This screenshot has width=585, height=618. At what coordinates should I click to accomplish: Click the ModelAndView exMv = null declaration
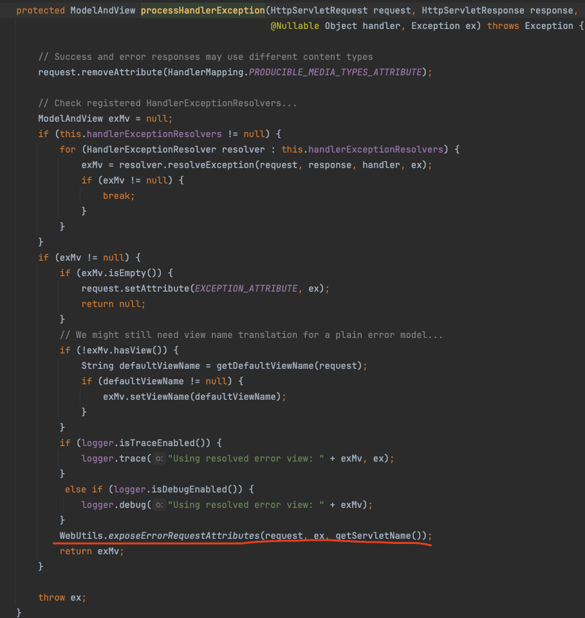pyautogui.click(x=105, y=118)
